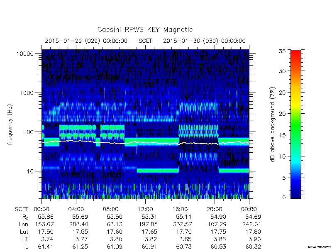332x249 pixels.
Task: Click the L value 60.73
Action: (183, 247)
